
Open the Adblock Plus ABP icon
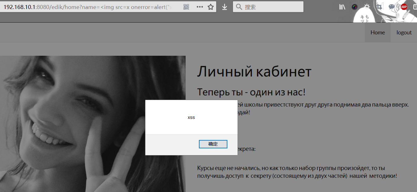(404, 7)
